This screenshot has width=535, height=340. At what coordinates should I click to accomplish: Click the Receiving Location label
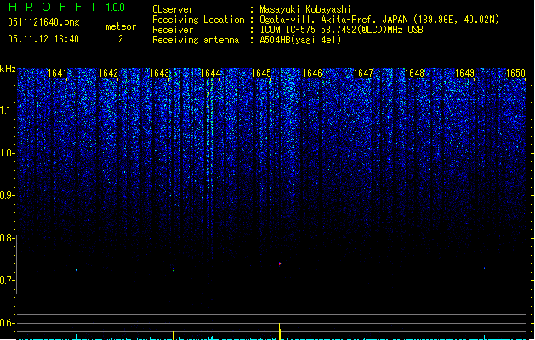198,20
